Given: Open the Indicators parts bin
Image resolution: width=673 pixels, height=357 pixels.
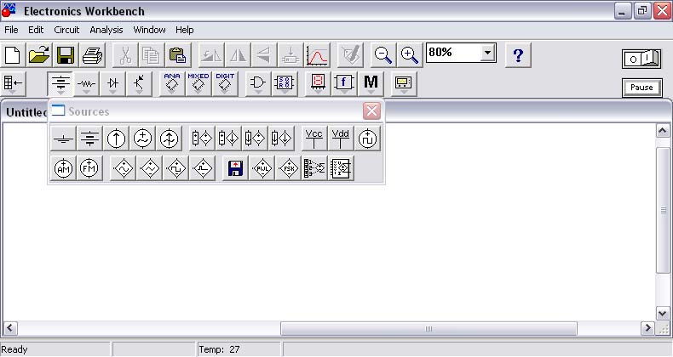Looking at the screenshot, I should 318,83.
